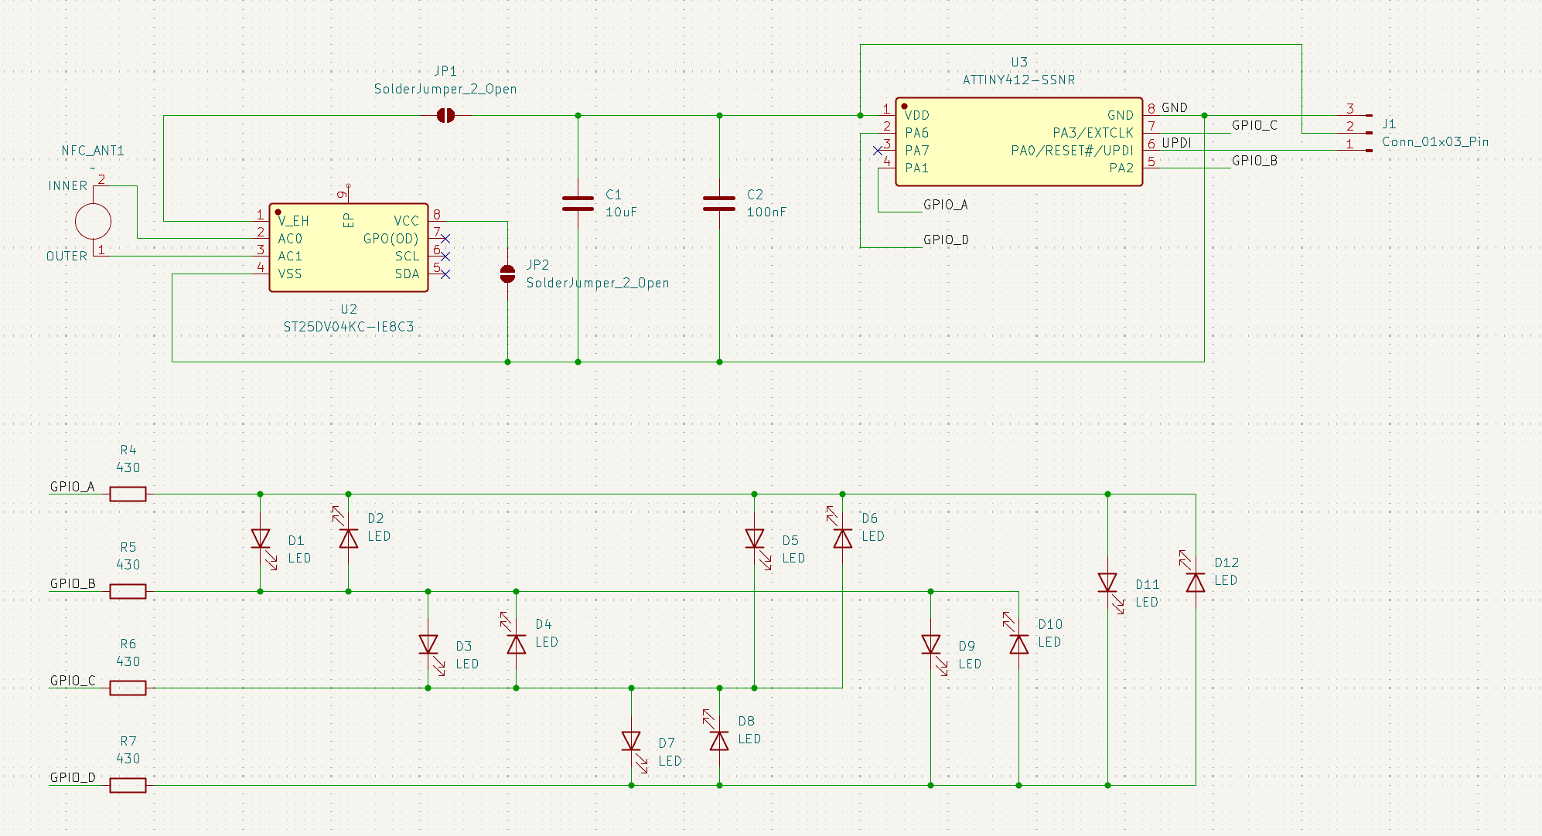
Task: Click the GPIO_B label left of R5
Action: point(73,583)
